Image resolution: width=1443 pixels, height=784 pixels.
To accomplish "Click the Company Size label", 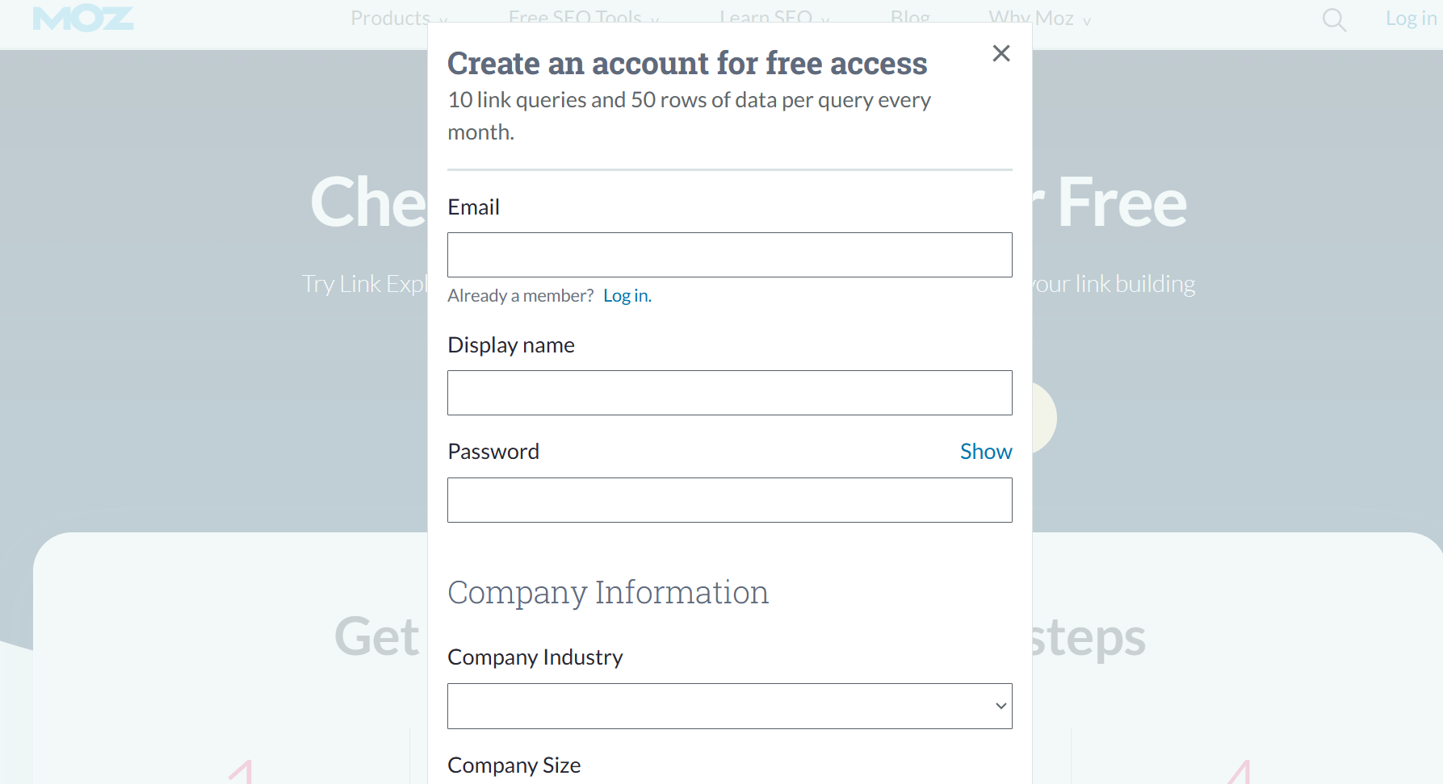I will pos(514,765).
